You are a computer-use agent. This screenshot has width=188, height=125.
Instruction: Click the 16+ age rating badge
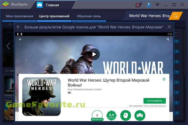click(69, 93)
